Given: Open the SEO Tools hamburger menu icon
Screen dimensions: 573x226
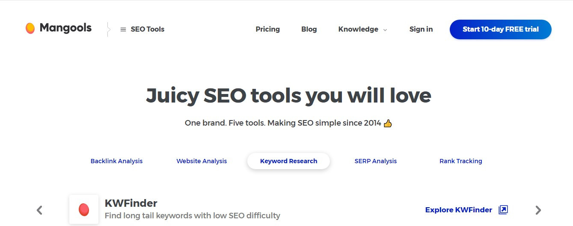Looking at the screenshot, I should pos(123,29).
